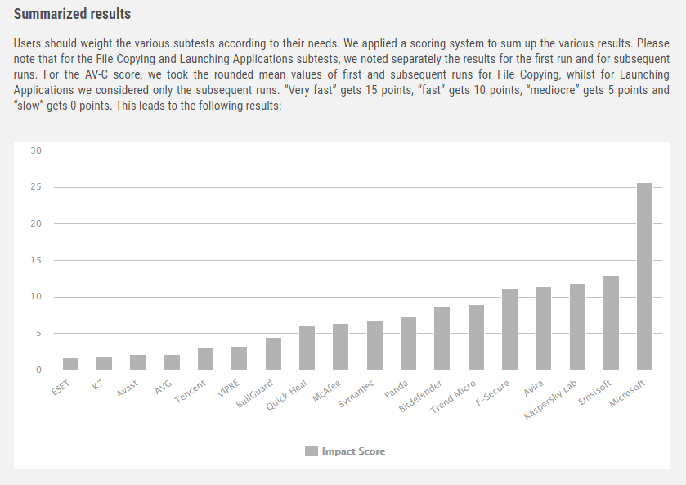Click the Kaspersky Lab bar

pos(577,327)
